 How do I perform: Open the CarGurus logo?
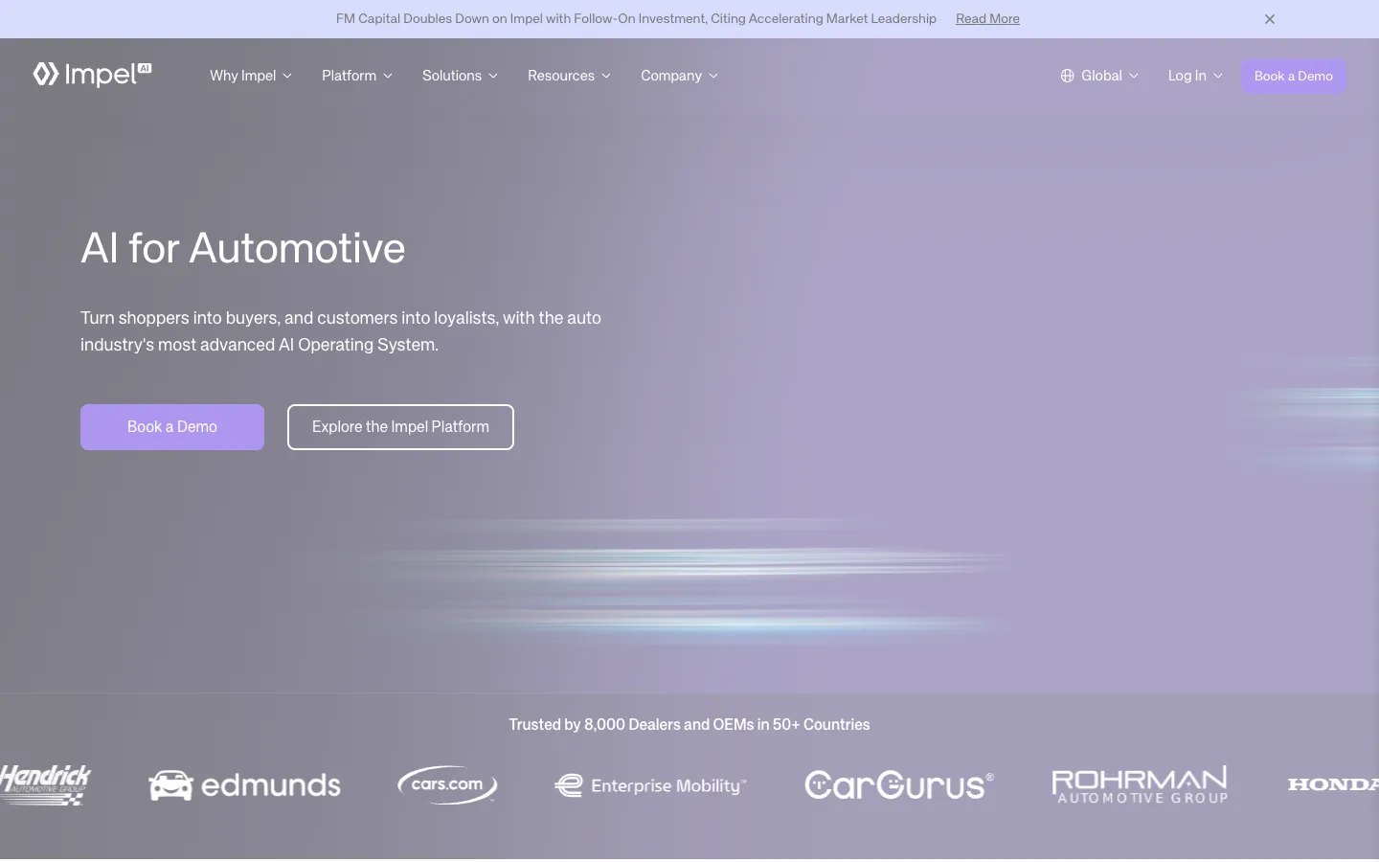pyautogui.click(x=899, y=785)
